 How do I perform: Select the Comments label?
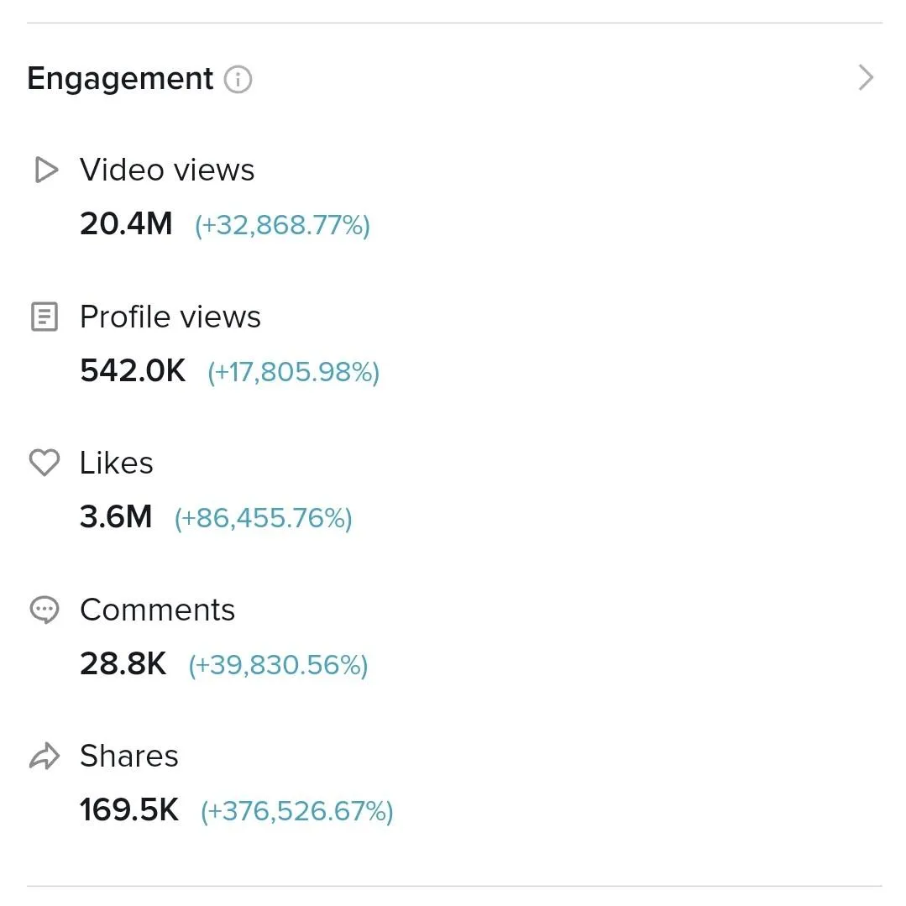[x=157, y=610]
